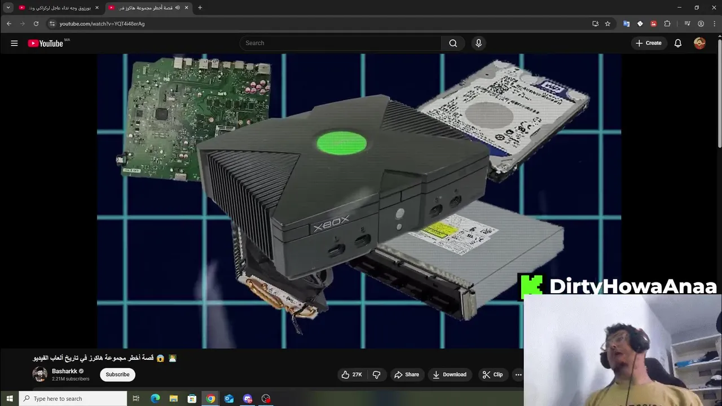Share the video
This screenshot has height=406, width=722.
(x=407, y=374)
